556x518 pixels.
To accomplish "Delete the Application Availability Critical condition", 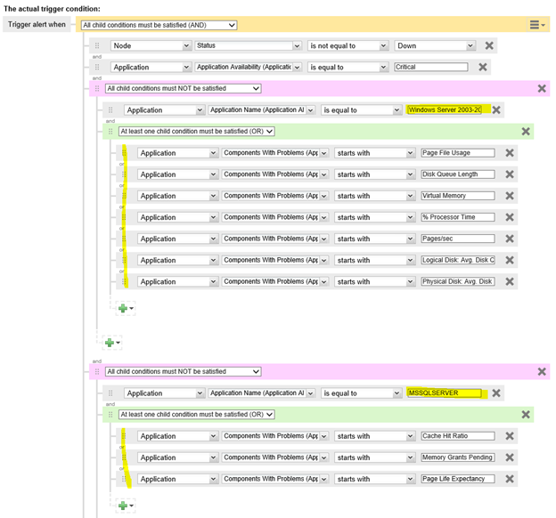I will pos(483,67).
